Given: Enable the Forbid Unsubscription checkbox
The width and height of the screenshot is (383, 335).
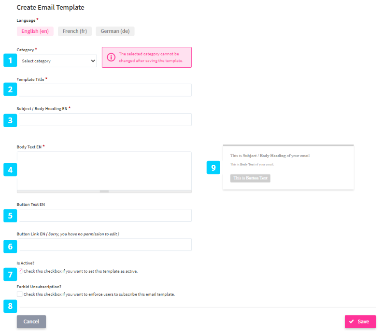Looking at the screenshot, I should coord(19,294).
